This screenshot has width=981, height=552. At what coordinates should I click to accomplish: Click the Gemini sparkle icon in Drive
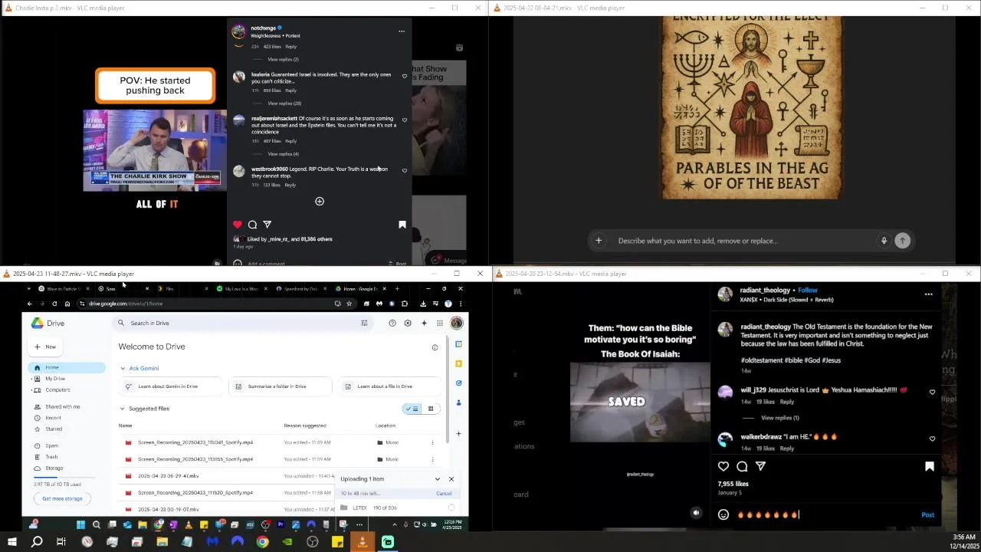pyautogui.click(x=424, y=323)
